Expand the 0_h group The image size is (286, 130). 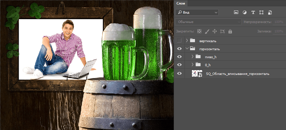pos(192,64)
